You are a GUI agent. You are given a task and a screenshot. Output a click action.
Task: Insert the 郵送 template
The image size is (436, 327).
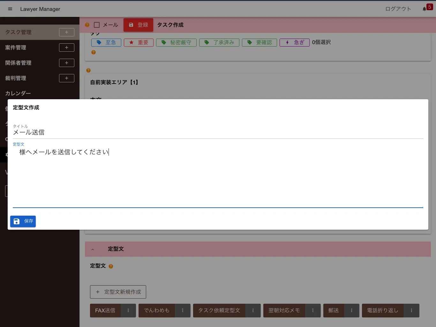click(x=334, y=310)
